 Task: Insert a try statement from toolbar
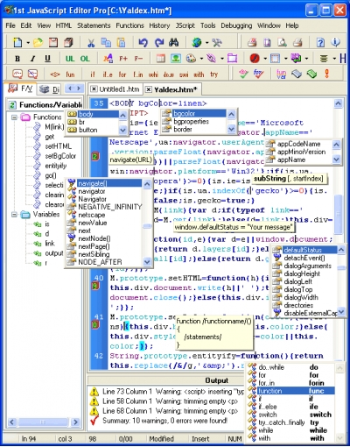click(213, 74)
